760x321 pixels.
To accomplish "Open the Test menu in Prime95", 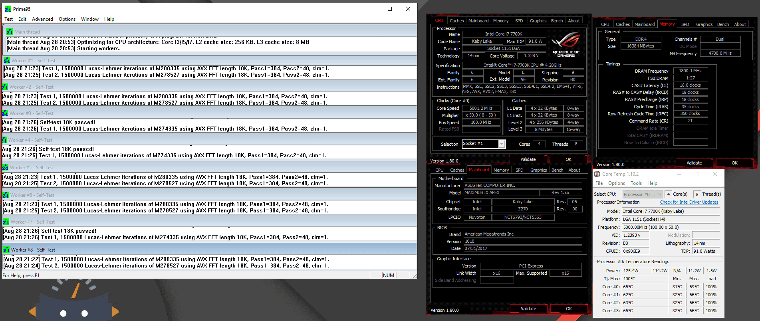I will [9, 19].
